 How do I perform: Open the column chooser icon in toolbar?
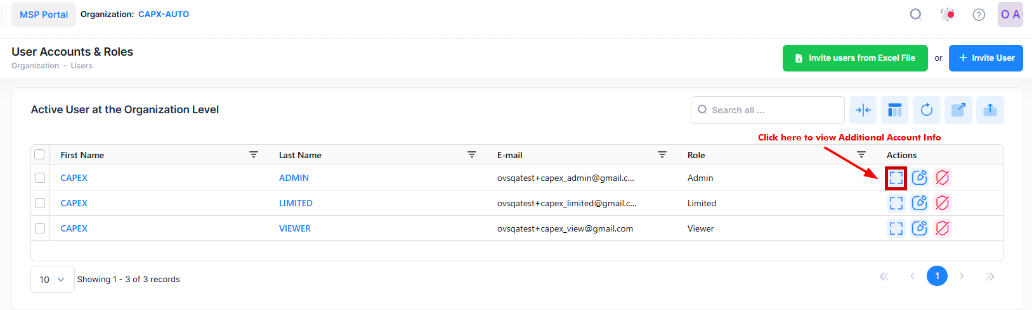(x=894, y=110)
